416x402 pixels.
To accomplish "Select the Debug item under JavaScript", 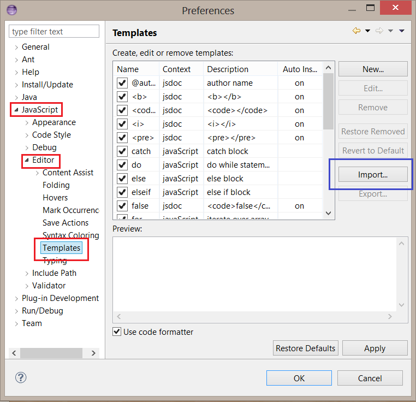I will [x=44, y=147].
